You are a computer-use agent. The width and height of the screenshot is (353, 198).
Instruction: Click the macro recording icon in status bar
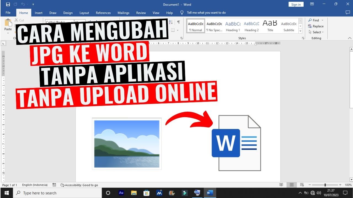tap(54, 185)
